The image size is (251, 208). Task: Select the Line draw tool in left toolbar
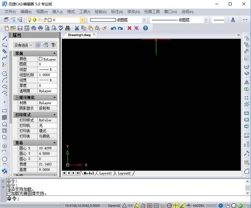(x=4, y=38)
